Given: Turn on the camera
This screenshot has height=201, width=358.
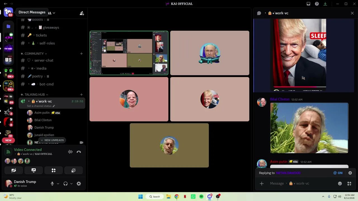Looking at the screenshot, I should tap(14, 170).
